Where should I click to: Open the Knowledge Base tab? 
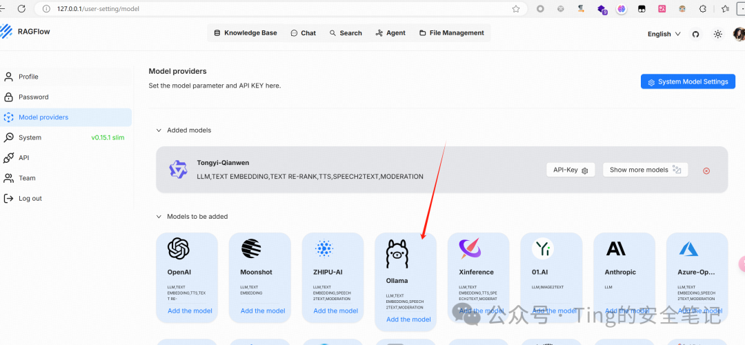point(245,33)
